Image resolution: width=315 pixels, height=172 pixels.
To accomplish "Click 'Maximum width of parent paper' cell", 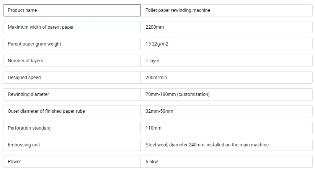I will 72,27.
